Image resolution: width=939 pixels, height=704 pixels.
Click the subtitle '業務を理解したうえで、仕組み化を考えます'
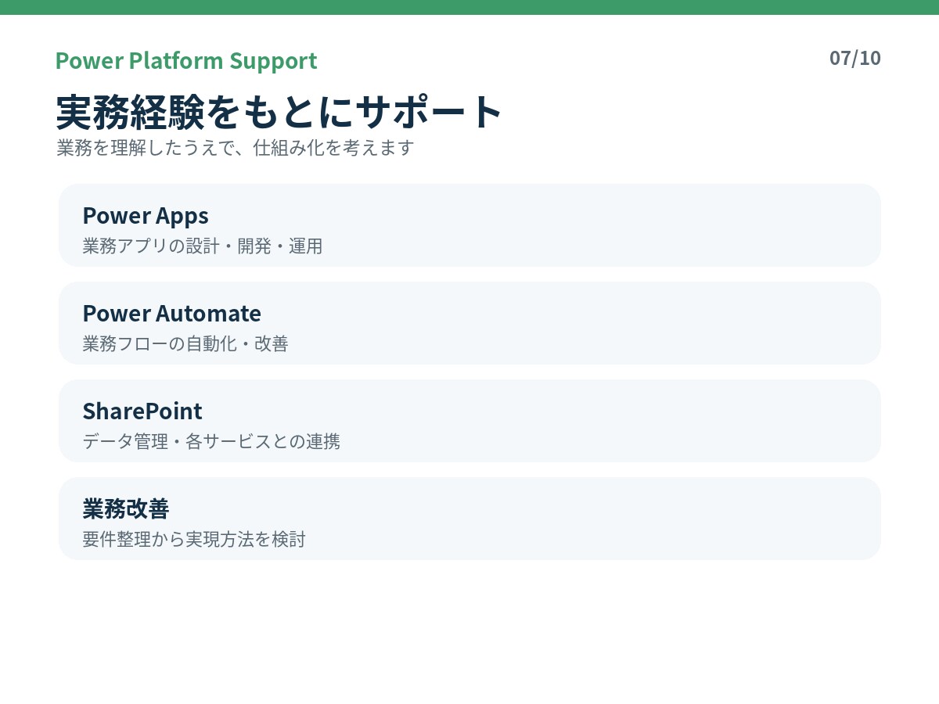(236, 147)
